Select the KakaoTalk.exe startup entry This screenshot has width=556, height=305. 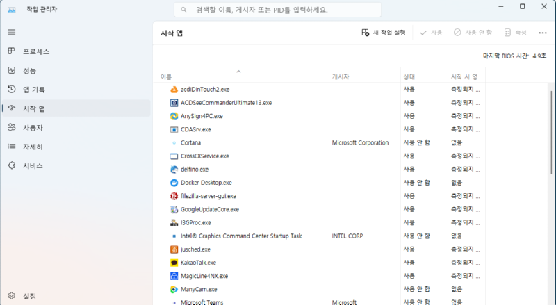pyautogui.click(x=198, y=263)
